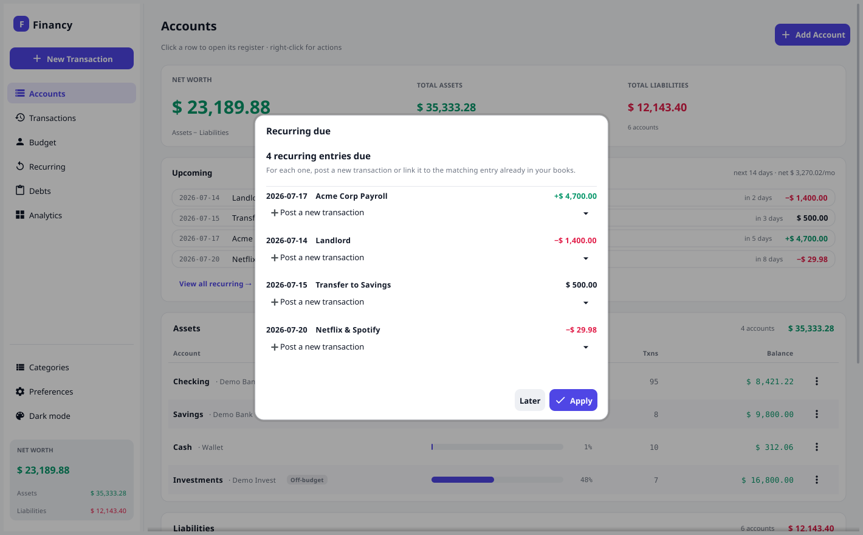Open action dropdown for Netflix & Spotify
This screenshot has width=863, height=535.
click(x=586, y=347)
